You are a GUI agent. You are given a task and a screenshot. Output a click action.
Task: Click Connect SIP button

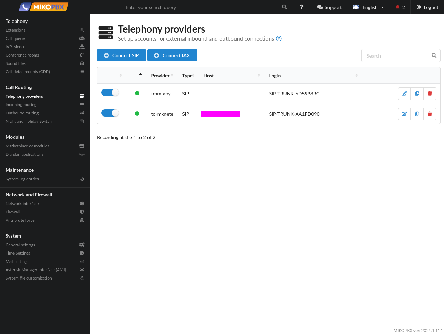click(x=121, y=55)
